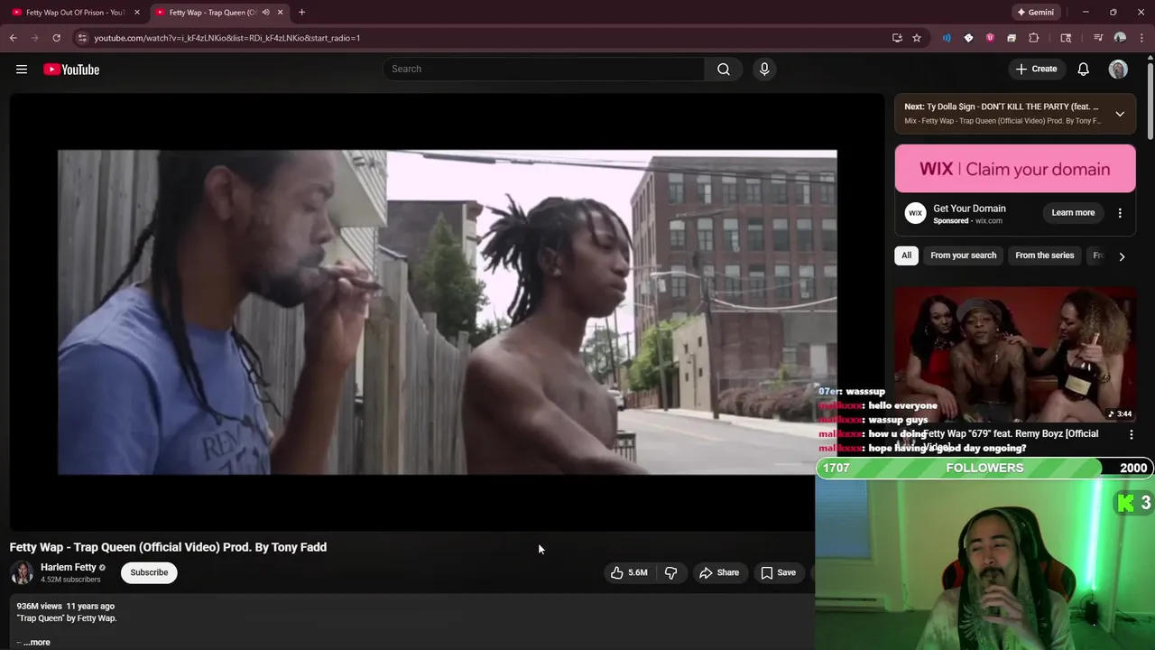Click the Wix Claim your domain banner
This screenshot has height=650, width=1155.
1015,169
